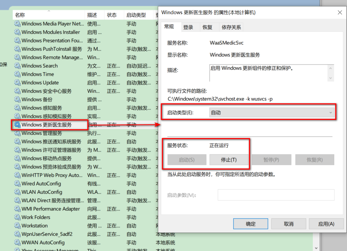Image resolution: width=347 pixels, height=251 pixels.
Task: Click the svchost.exe executable path text
Action: [x=220, y=99]
